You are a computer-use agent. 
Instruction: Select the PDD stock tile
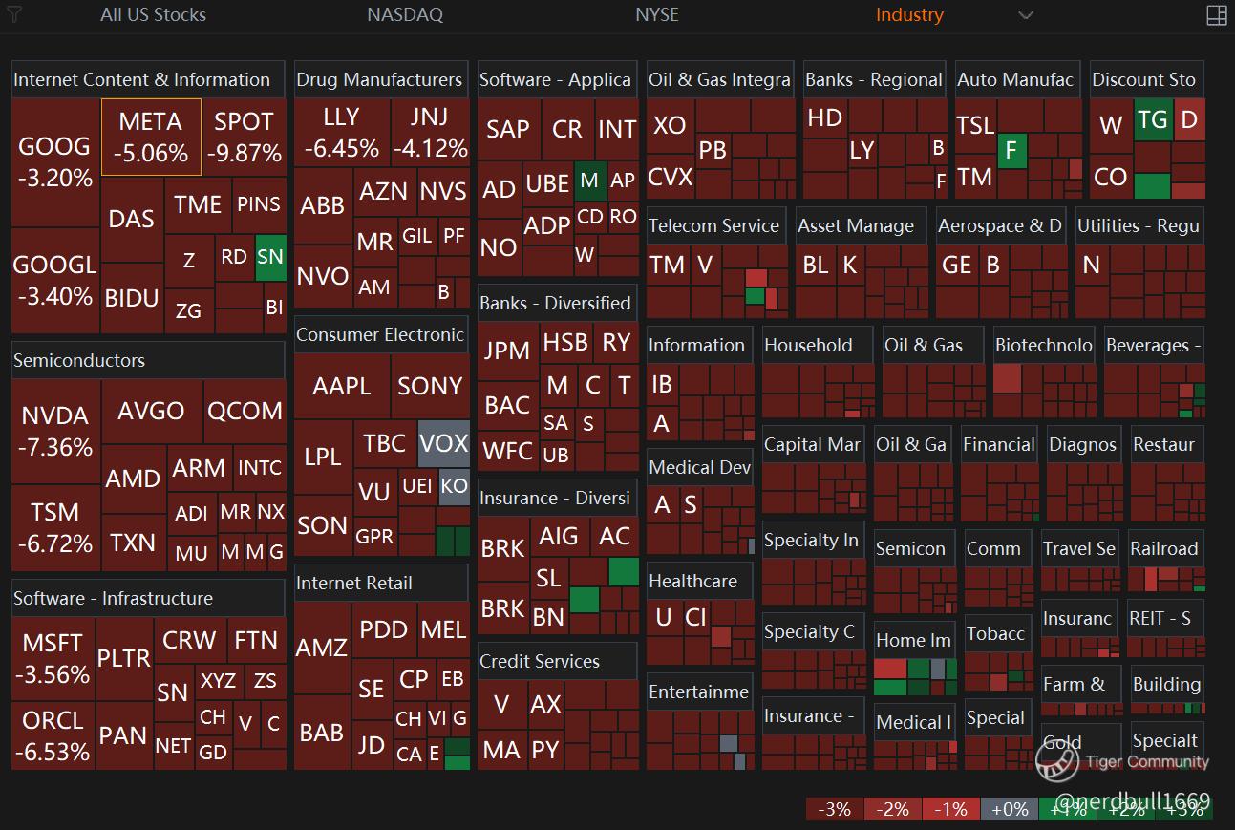pyautogui.click(x=384, y=629)
